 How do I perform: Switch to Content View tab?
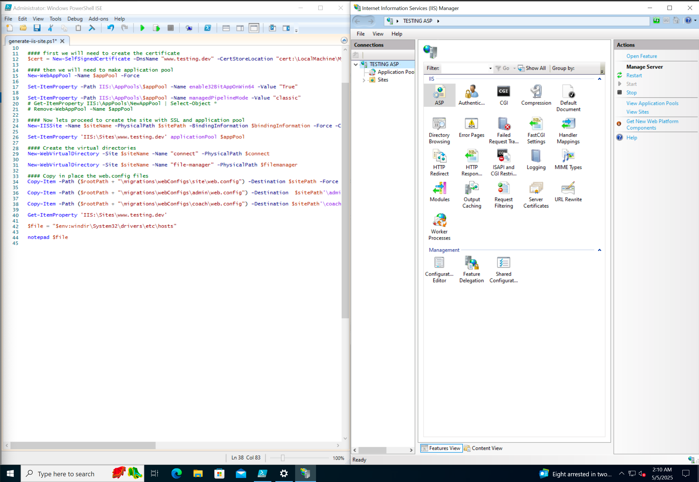483,448
